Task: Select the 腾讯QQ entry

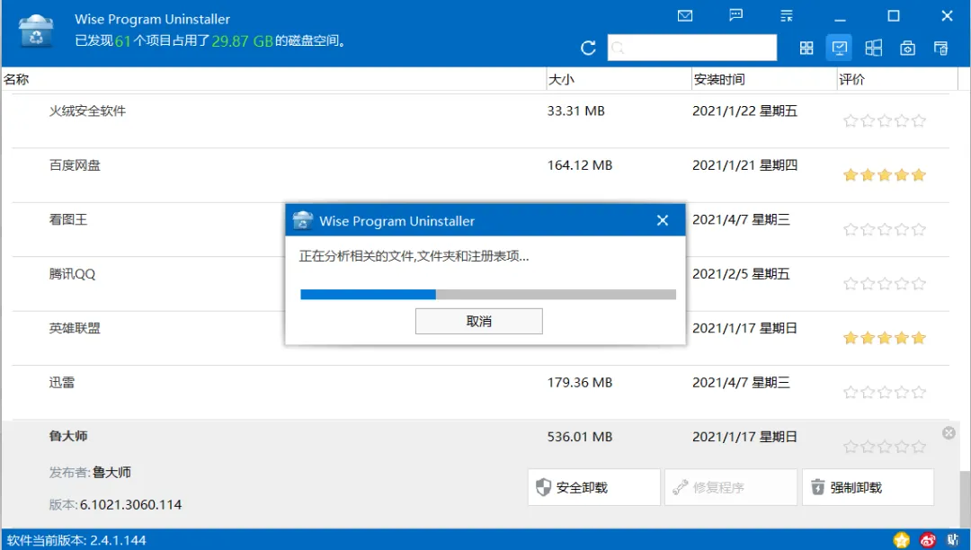Action: [73, 274]
